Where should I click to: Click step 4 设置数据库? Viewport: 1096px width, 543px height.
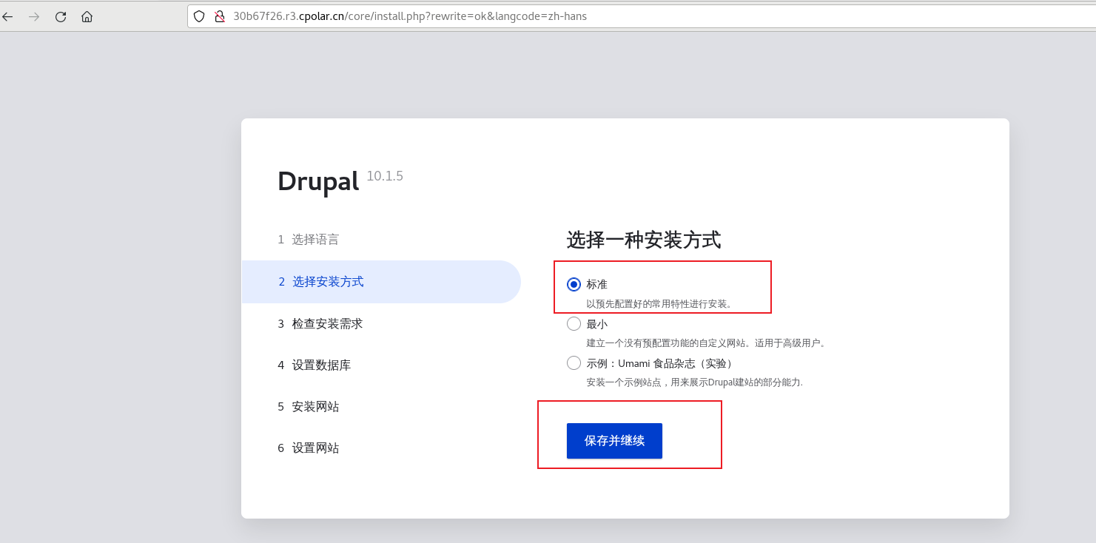tap(316, 365)
